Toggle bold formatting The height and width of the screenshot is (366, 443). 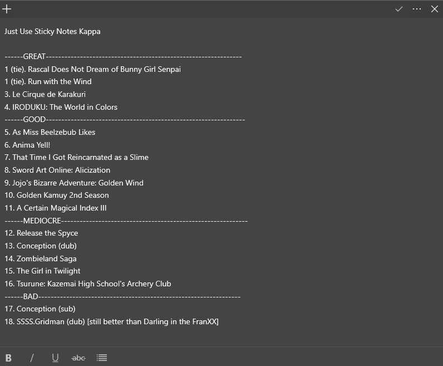[x=8, y=358]
